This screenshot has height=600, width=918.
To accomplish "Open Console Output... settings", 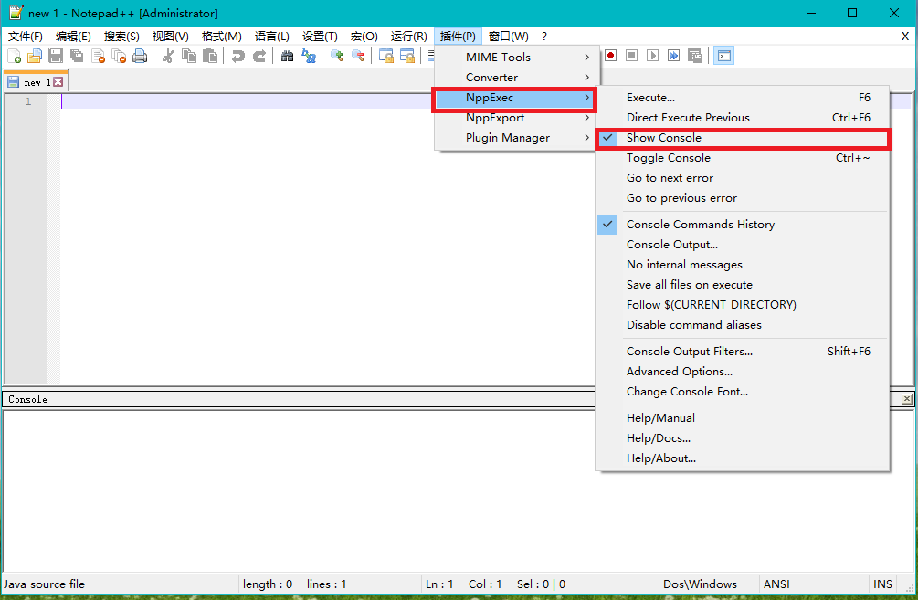I will [x=743, y=245].
